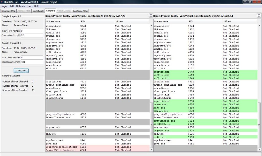Select the soffice.exe row
The width and height of the screenshot is (262, 156).
(205, 75)
